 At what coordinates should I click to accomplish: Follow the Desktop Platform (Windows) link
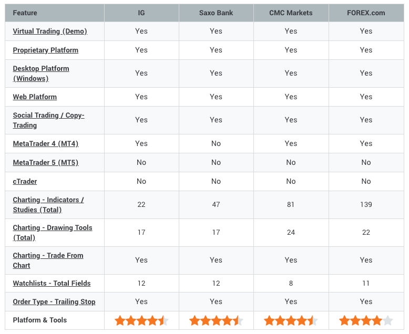point(41,74)
